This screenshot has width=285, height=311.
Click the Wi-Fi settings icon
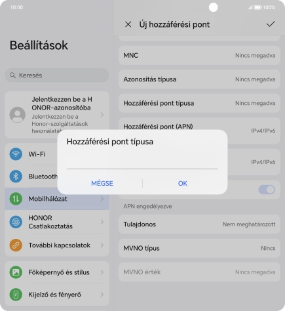coord(16,154)
